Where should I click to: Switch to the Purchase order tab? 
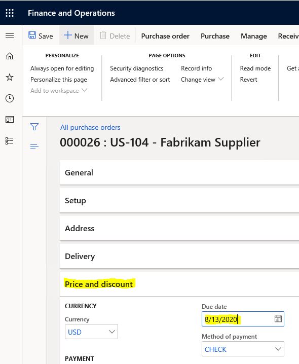(165, 36)
